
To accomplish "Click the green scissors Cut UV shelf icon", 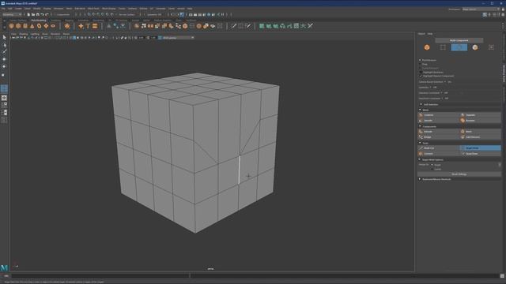I will pyautogui.click(x=304, y=26).
